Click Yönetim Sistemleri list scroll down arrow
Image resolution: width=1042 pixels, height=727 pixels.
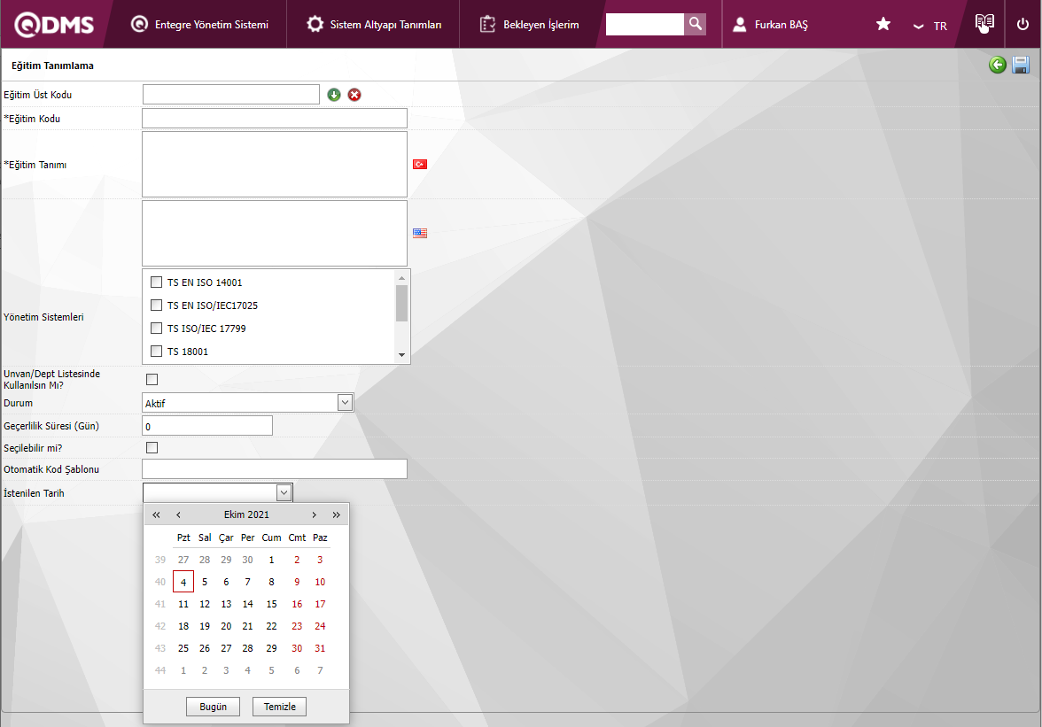[x=401, y=355]
